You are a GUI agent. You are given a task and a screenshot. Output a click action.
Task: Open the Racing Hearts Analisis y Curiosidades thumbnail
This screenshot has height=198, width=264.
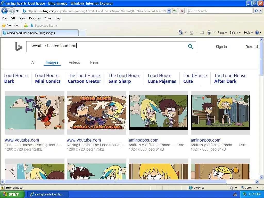tap(97, 113)
